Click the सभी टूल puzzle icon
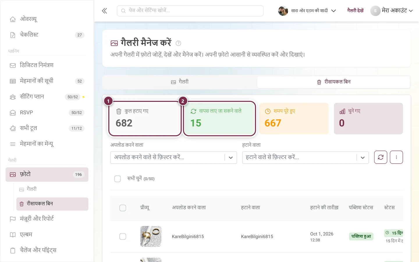The width and height of the screenshot is (419, 262). (x=13, y=128)
